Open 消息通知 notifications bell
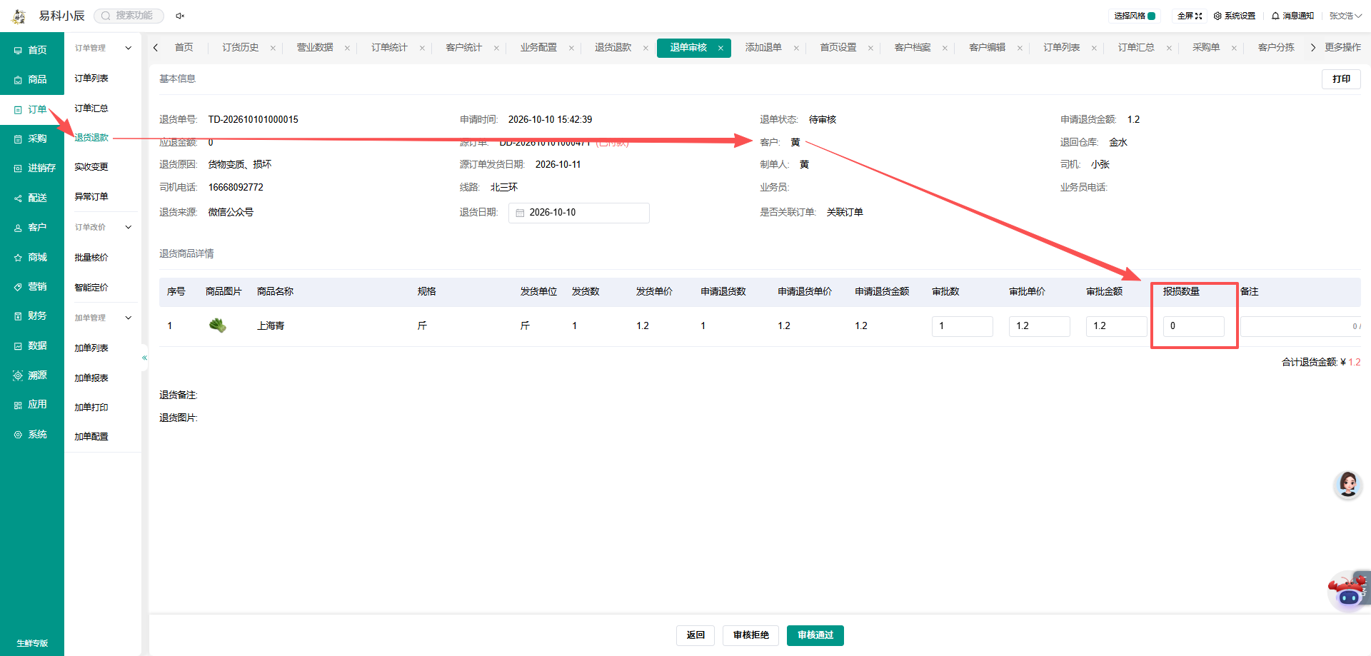This screenshot has height=656, width=1371. pyautogui.click(x=1292, y=16)
